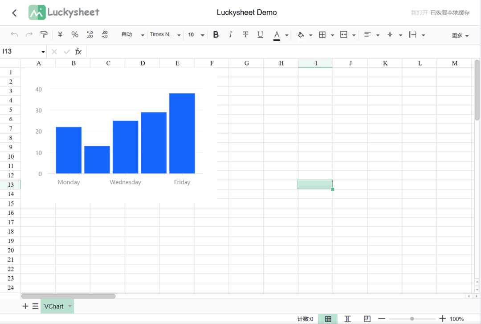This screenshot has width=481, height=324.
Task: Apply cell borders icon
Action: click(x=322, y=35)
